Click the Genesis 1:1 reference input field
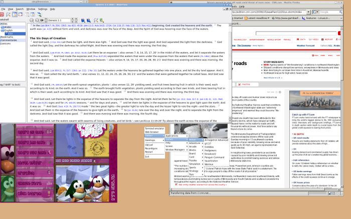The width and height of the screenshot is (351, 219). point(59,20)
